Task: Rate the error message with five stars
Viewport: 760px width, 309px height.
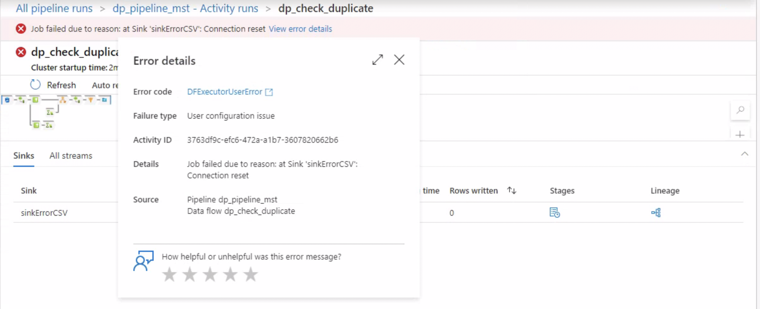Action: (x=250, y=274)
